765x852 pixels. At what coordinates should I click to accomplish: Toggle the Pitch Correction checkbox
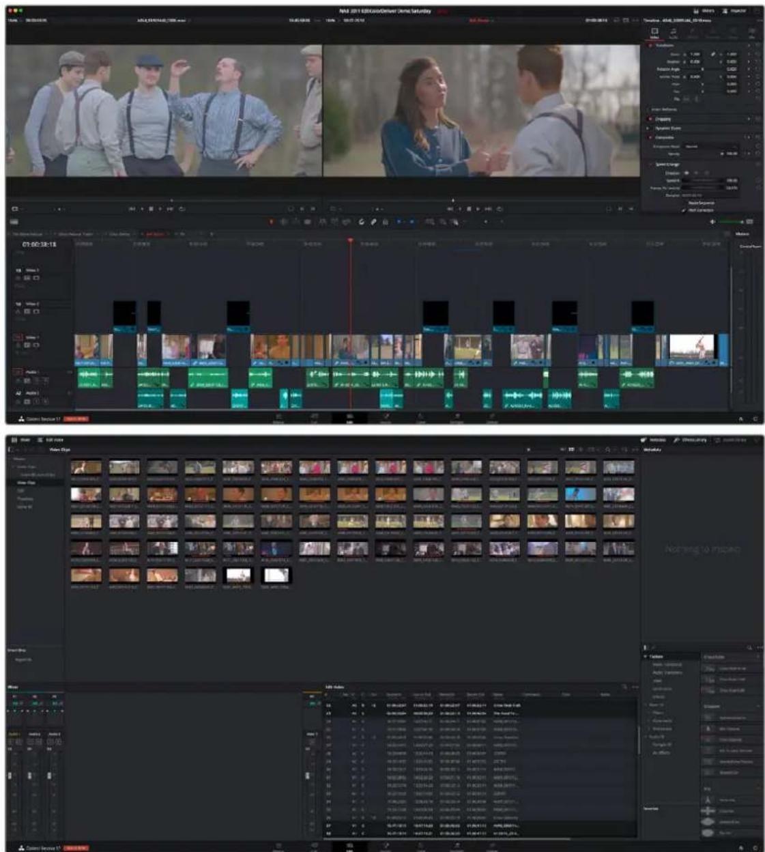pyautogui.click(x=684, y=210)
